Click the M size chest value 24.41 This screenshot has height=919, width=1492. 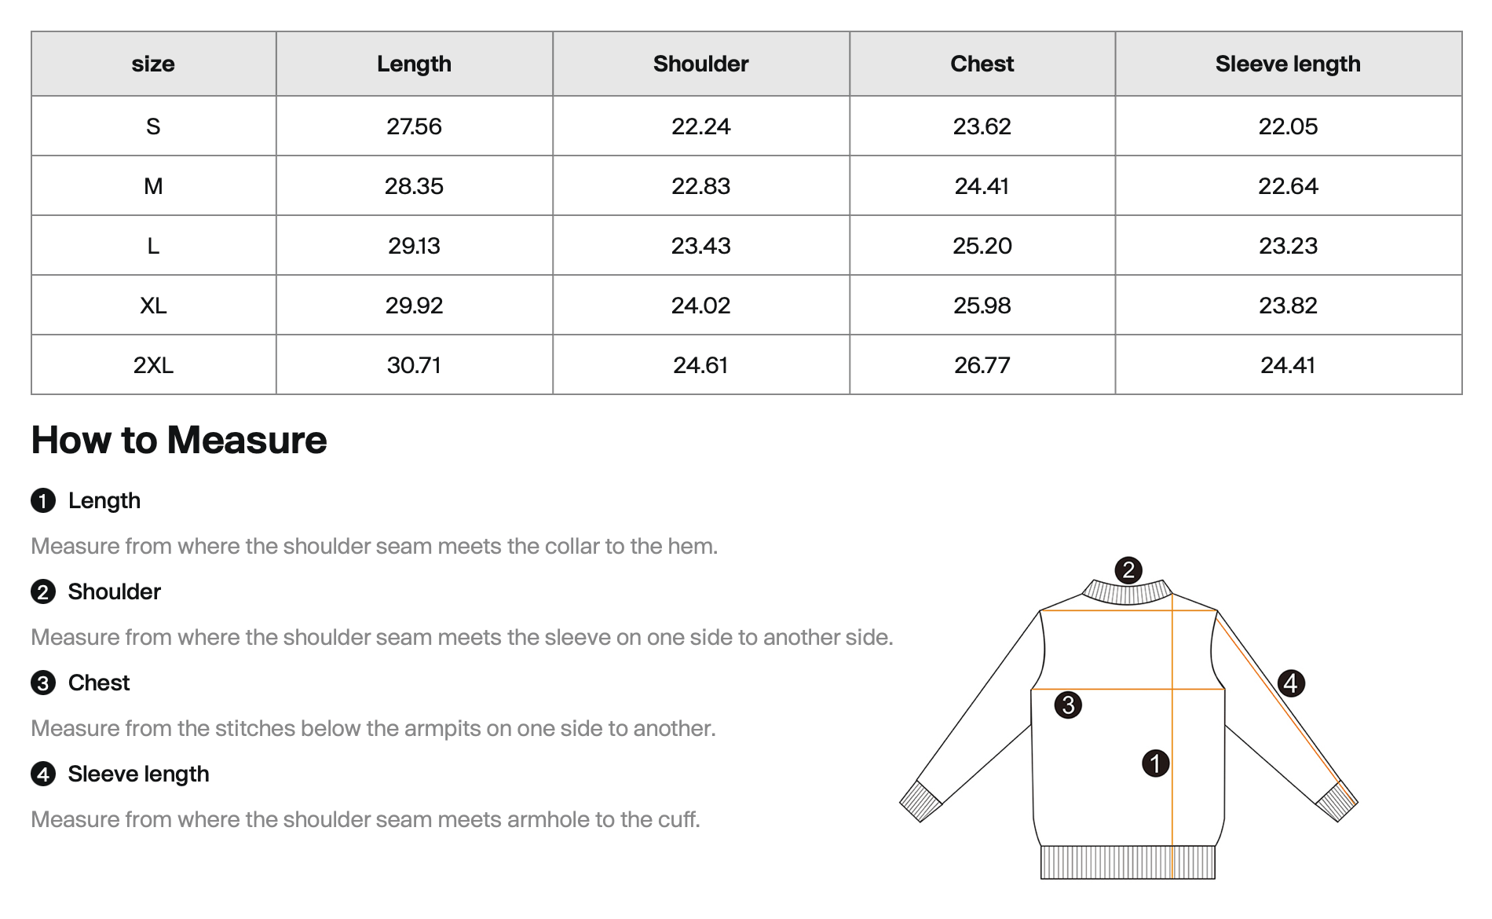(982, 186)
